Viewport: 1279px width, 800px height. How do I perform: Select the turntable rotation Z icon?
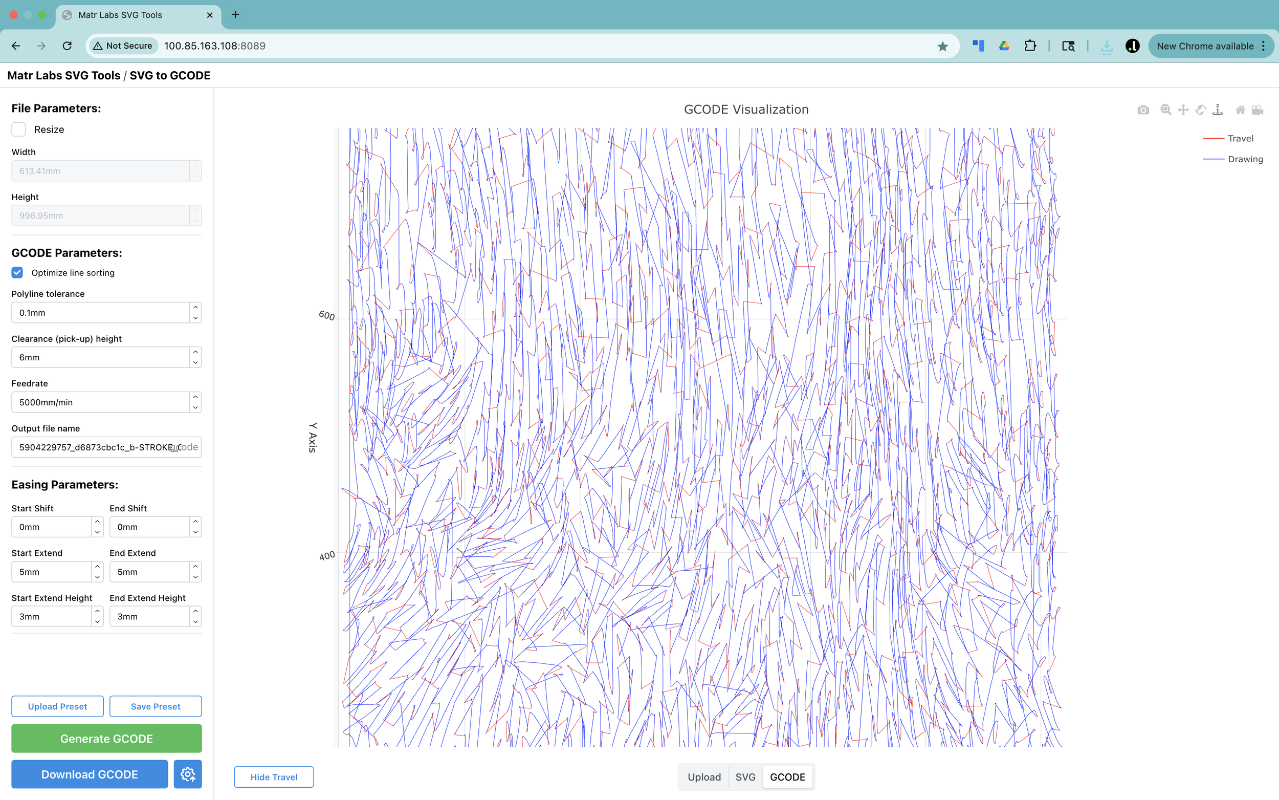[1218, 110]
